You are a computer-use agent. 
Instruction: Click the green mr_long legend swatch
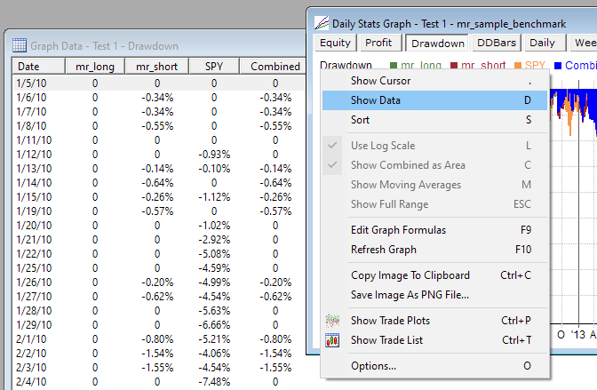point(394,66)
